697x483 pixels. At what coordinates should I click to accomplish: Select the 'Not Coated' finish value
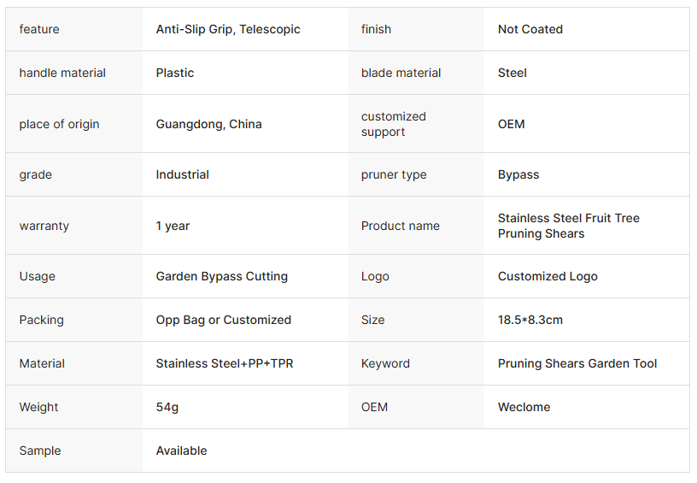pyautogui.click(x=530, y=29)
